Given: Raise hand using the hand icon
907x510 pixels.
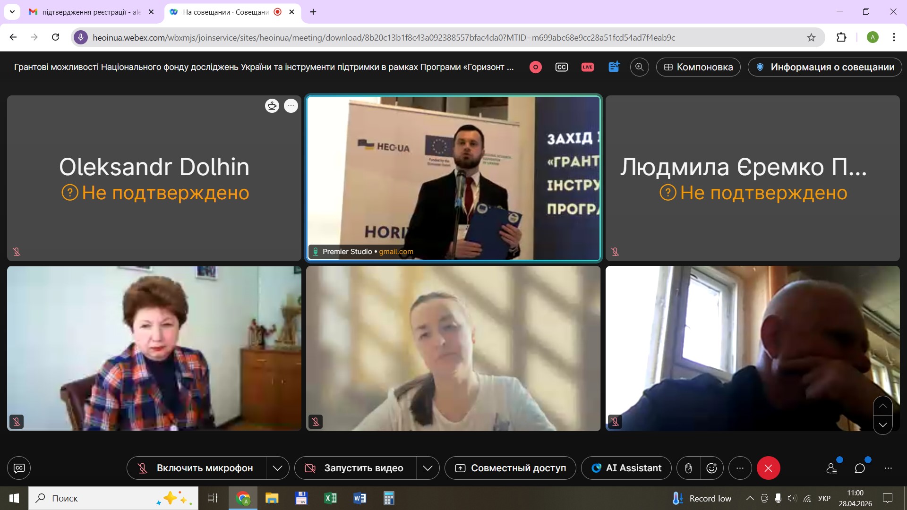Looking at the screenshot, I should (688, 468).
